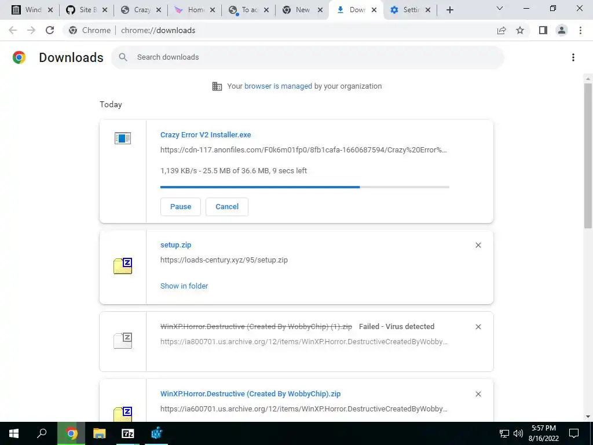This screenshot has width=593, height=445.
Task: Bookmark this page with the star icon
Action: pyautogui.click(x=520, y=30)
